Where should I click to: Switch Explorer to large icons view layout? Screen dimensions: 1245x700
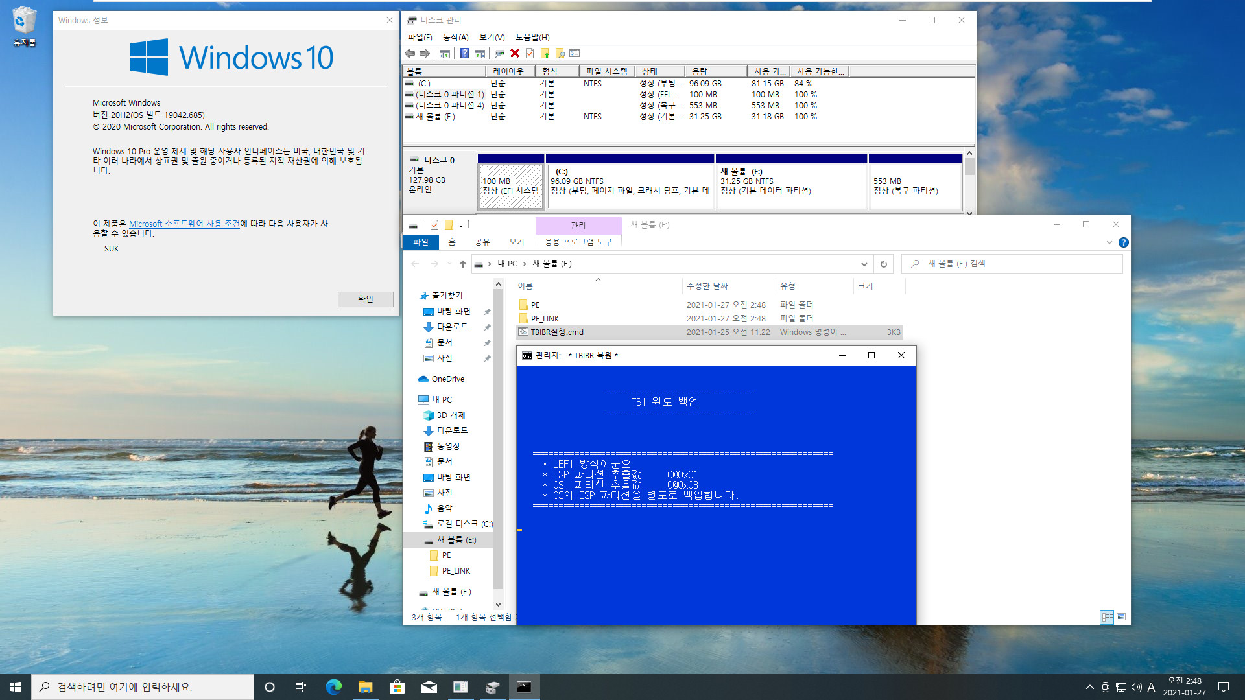point(1121,617)
